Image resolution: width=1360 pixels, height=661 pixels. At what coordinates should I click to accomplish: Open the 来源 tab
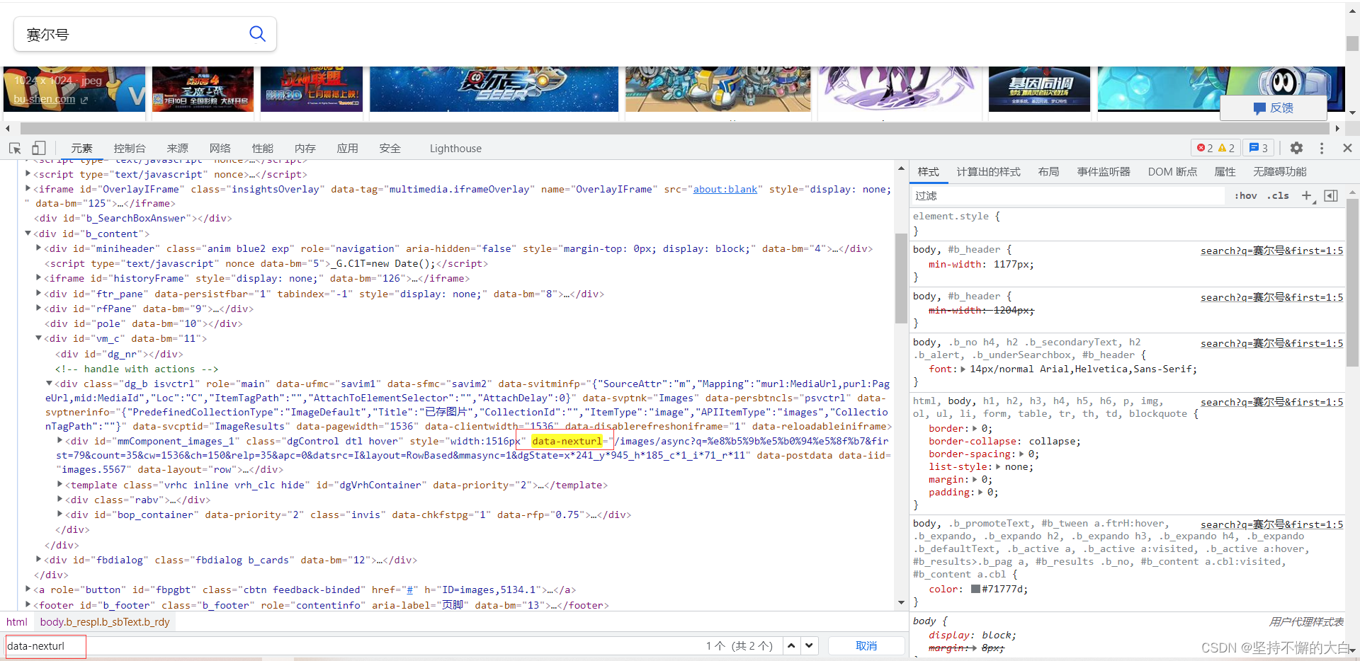click(178, 148)
